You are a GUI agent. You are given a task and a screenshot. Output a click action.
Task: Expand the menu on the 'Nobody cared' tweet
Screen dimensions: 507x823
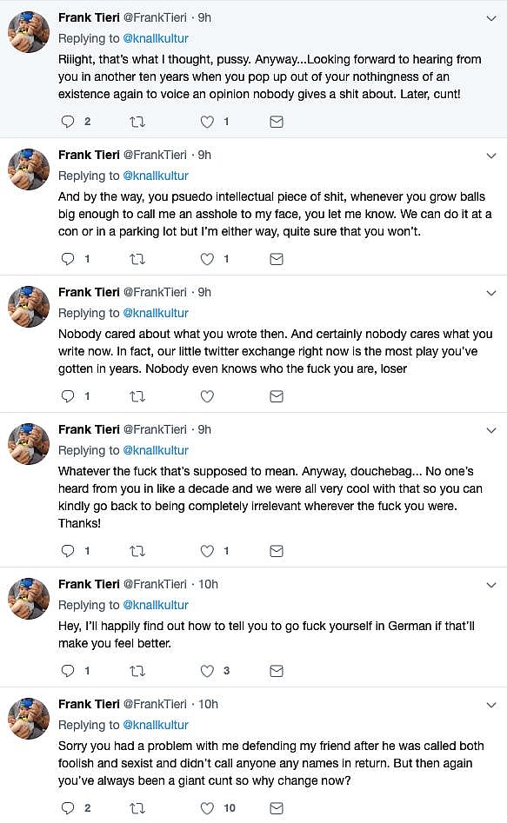click(491, 294)
